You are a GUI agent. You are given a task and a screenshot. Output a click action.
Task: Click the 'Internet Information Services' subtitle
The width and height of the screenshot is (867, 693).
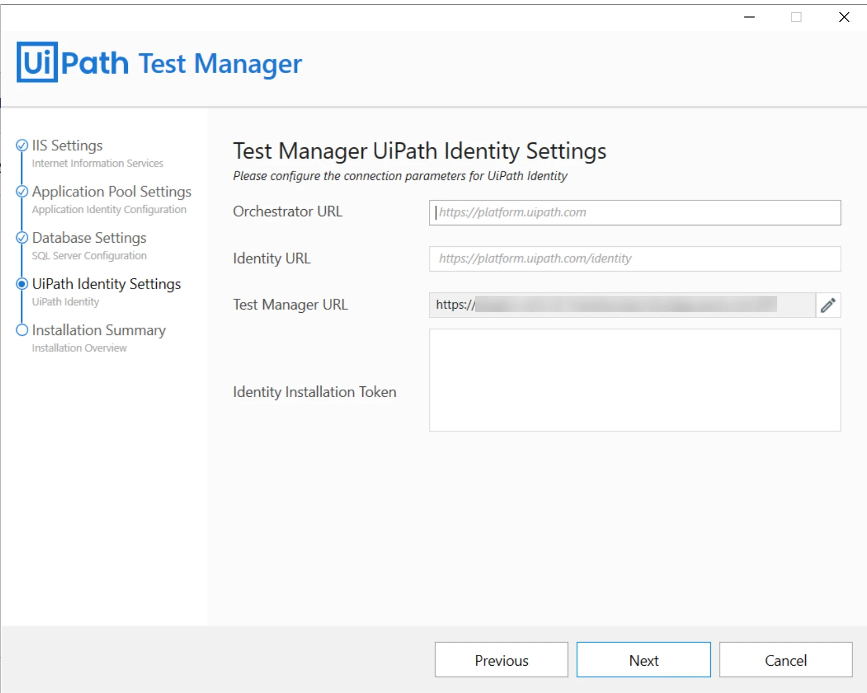pos(97,163)
